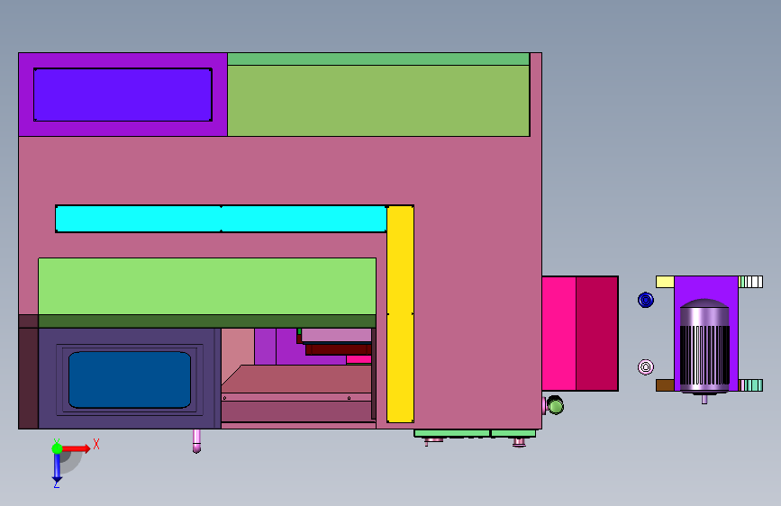
Task: Select the purple motor mounting plate
Action: tap(706, 287)
